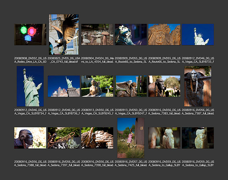Select the metal head profile thumbnail
The width and height of the screenshot is (228, 180).
(30, 138)
